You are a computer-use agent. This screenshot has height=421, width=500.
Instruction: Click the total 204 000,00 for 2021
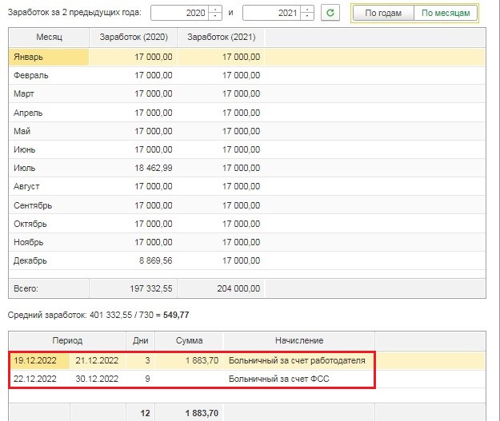pyautogui.click(x=238, y=289)
